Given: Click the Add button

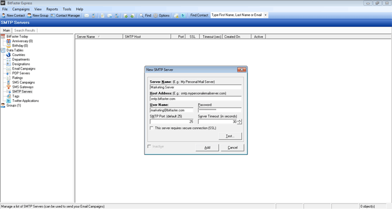Looking at the screenshot, I should pos(207,148).
